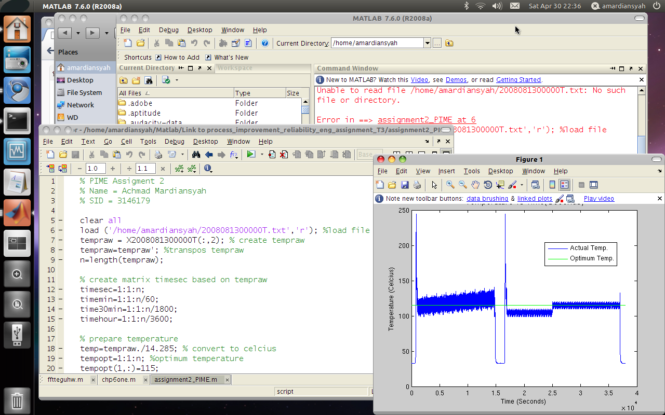Click the What's New shortcut
The width and height of the screenshot is (665, 415).
coord(227,58)
